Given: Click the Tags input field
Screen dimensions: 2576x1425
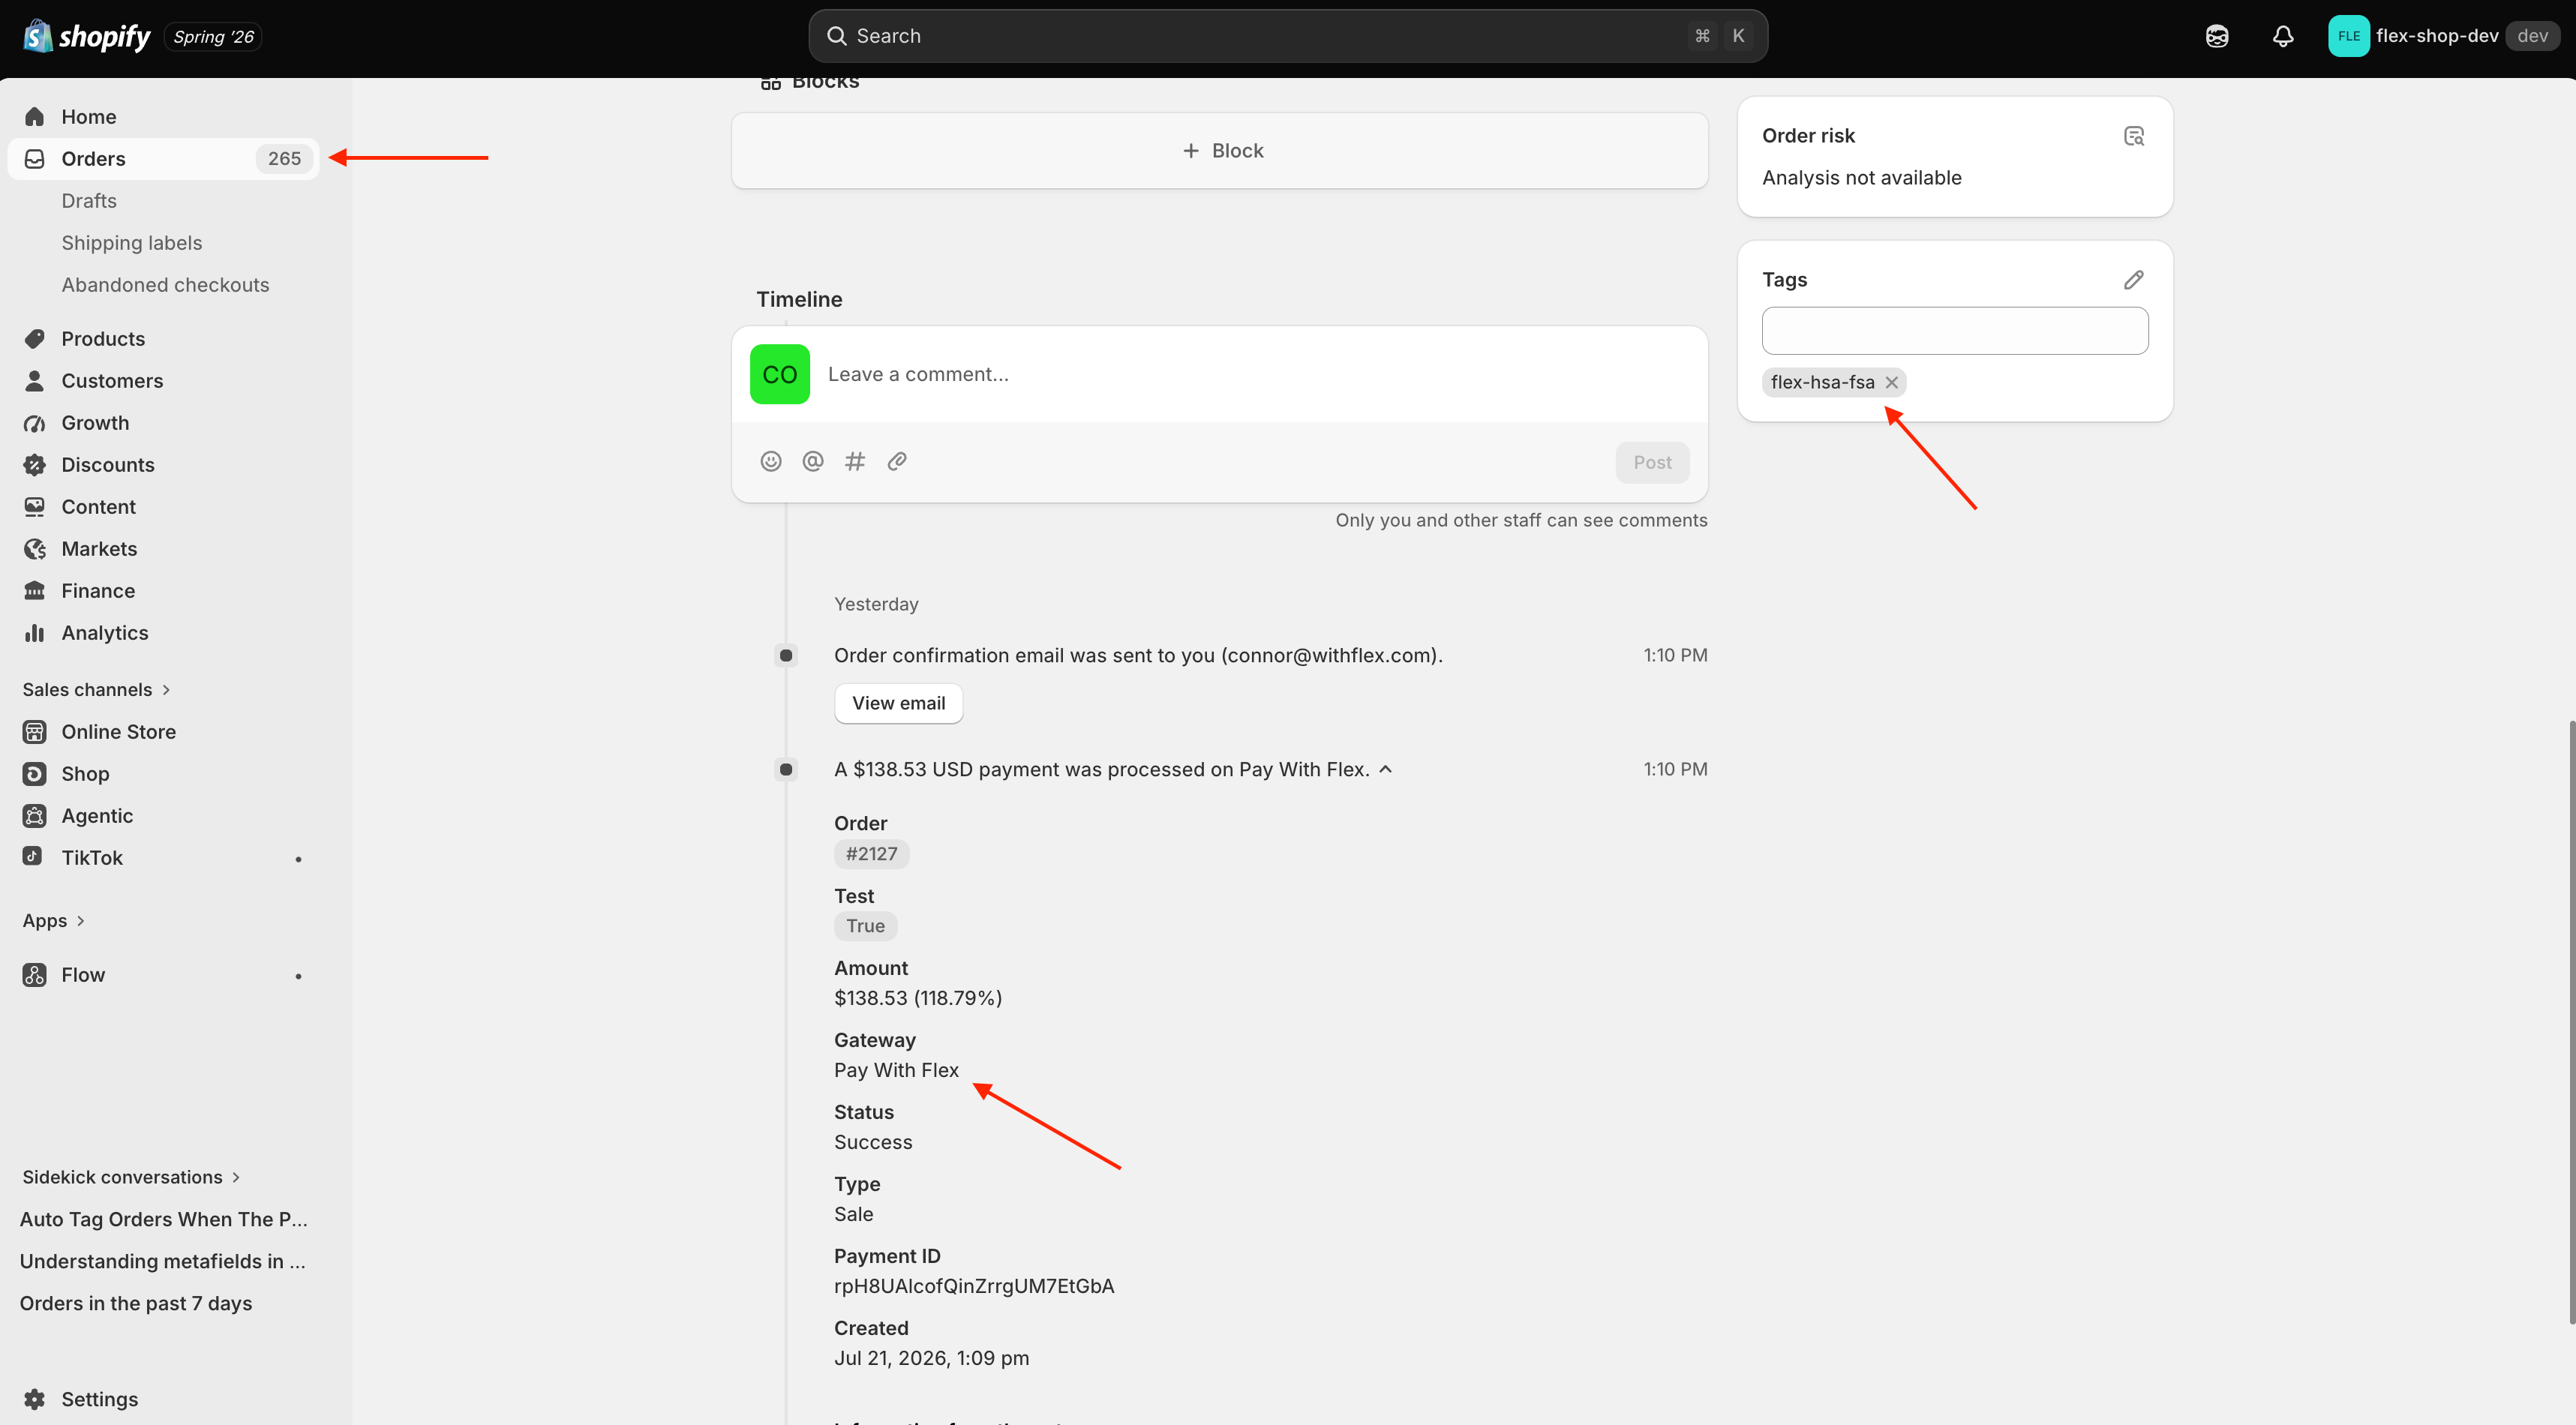Looking at the screenshot, I should 1955,331.
